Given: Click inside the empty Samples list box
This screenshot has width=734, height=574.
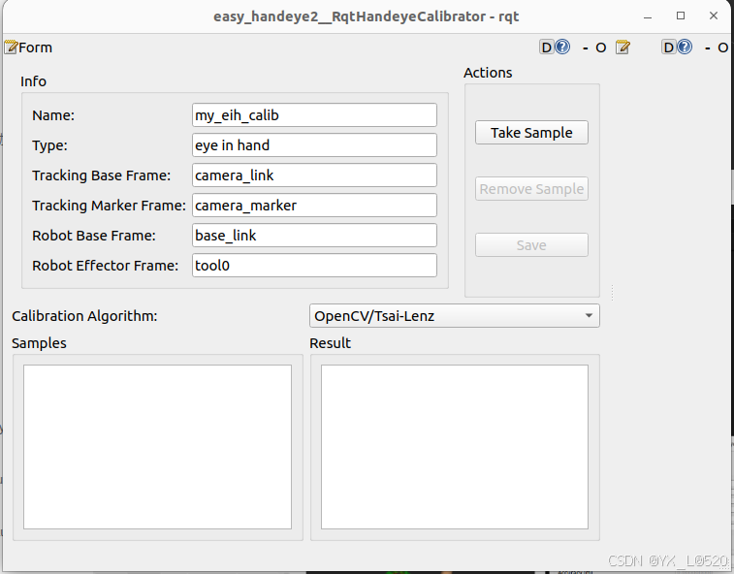Looking at the screenshot, I should tap(157, 447).
